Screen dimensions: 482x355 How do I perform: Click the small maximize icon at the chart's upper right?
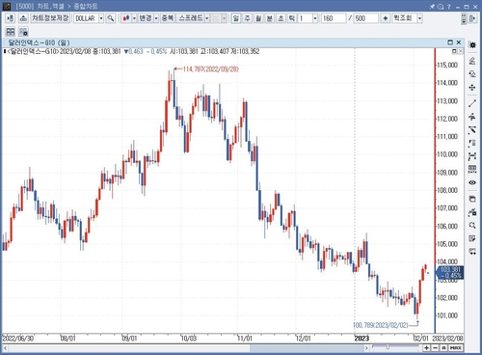454,51
